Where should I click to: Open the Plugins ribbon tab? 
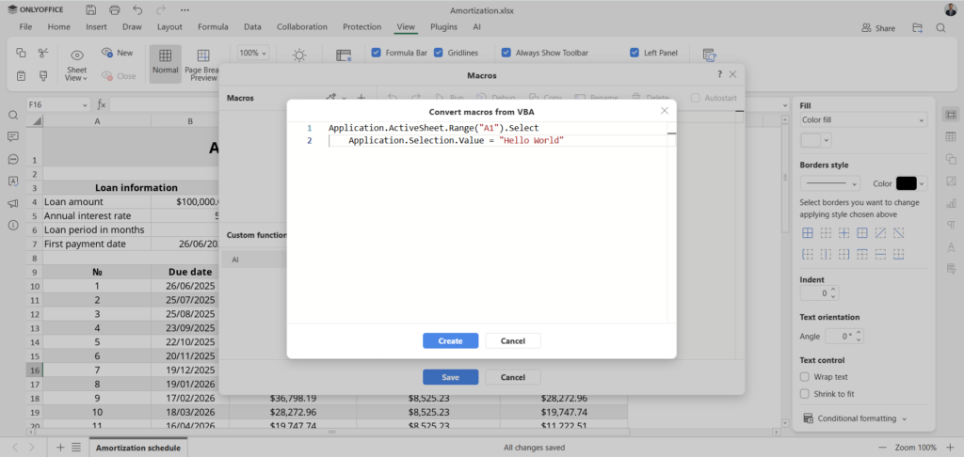point(443,27)
